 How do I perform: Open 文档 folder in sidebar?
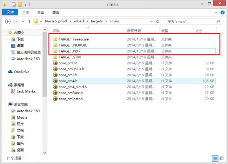click(x=20, y=130)
